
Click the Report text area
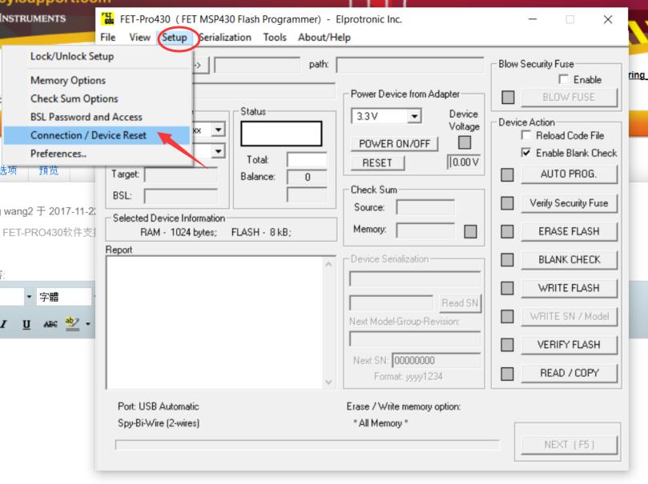(215, 322)
